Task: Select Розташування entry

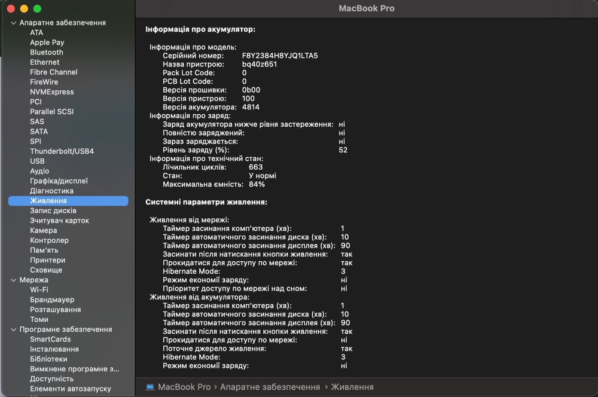Action: (55, 310)
